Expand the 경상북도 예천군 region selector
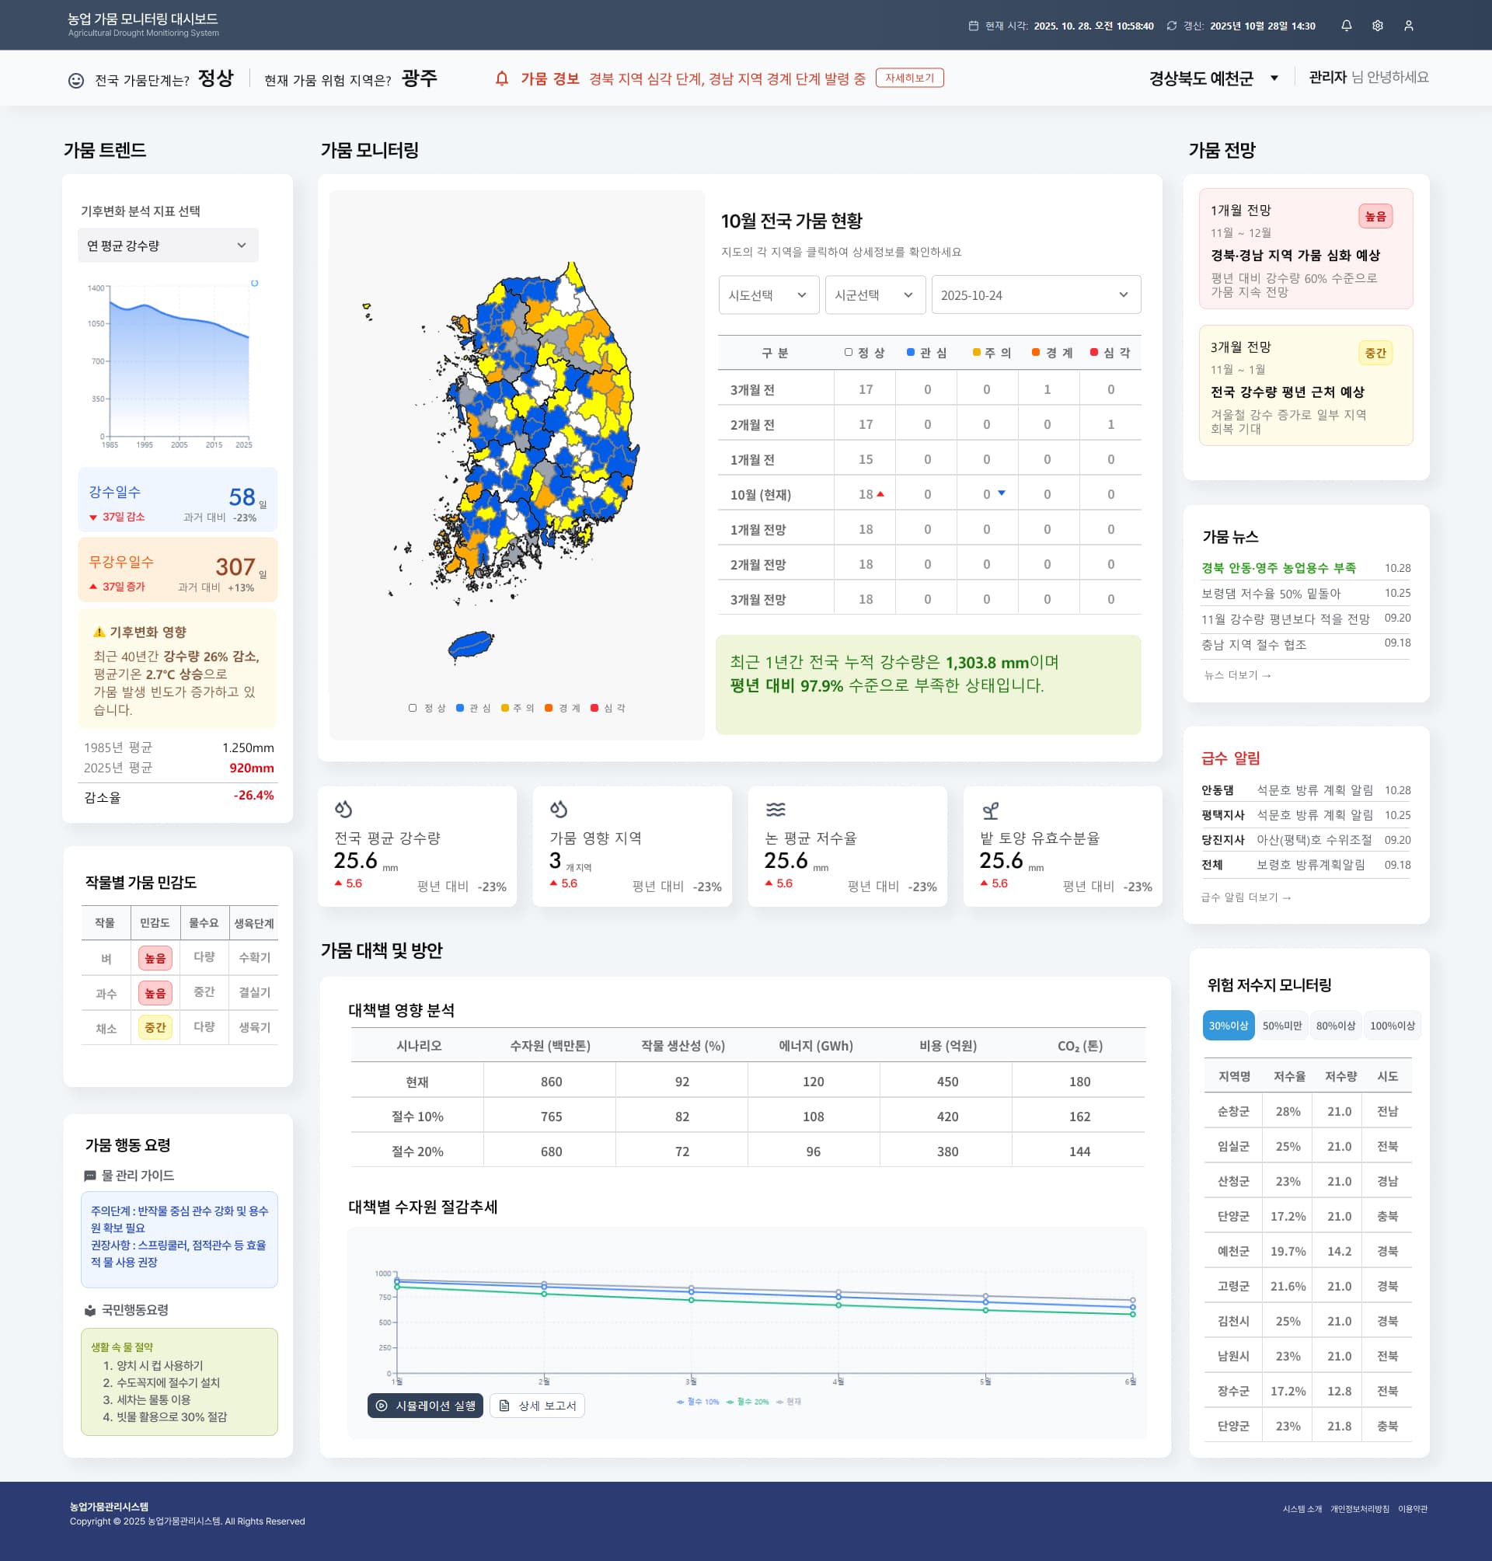Image resolution: width=1492 pixels, height=1561 pixels. 1212,78
